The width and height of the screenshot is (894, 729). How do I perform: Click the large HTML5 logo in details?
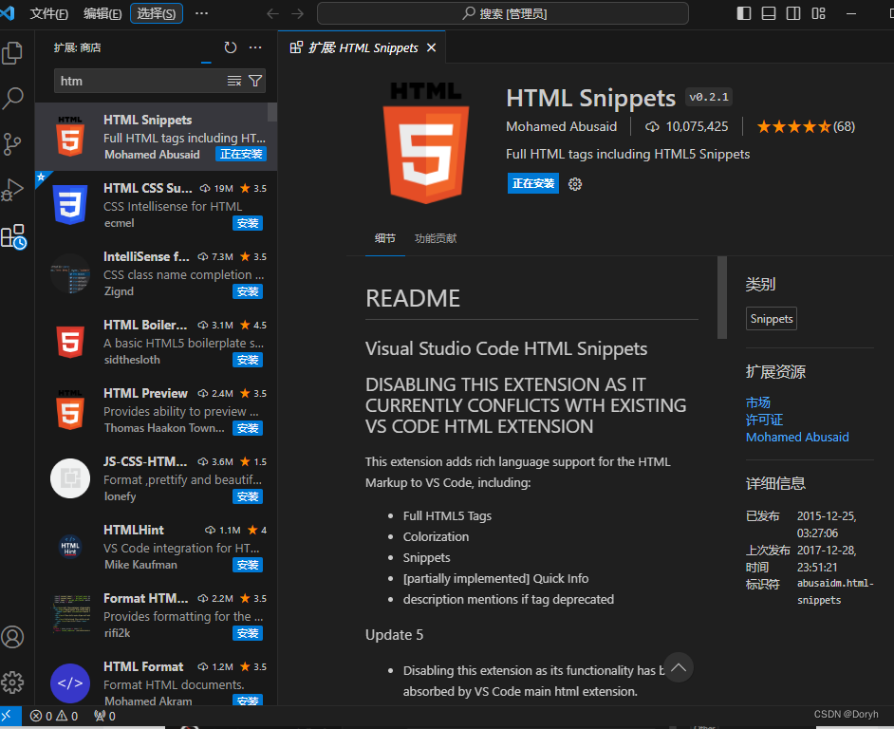(426, 143)
